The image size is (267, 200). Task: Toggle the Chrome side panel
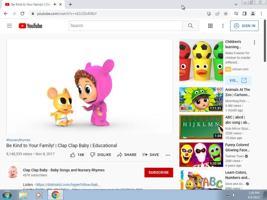point(245,14)
